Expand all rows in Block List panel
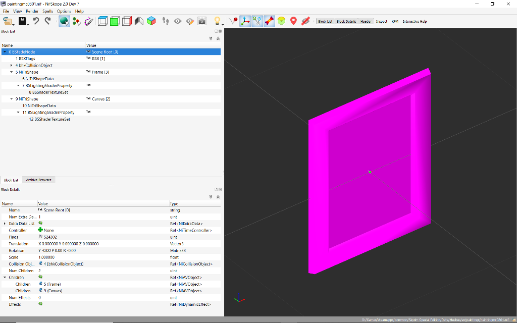This screenshot has width=517, height=323. pyautogui.click(x=211, y=38)
